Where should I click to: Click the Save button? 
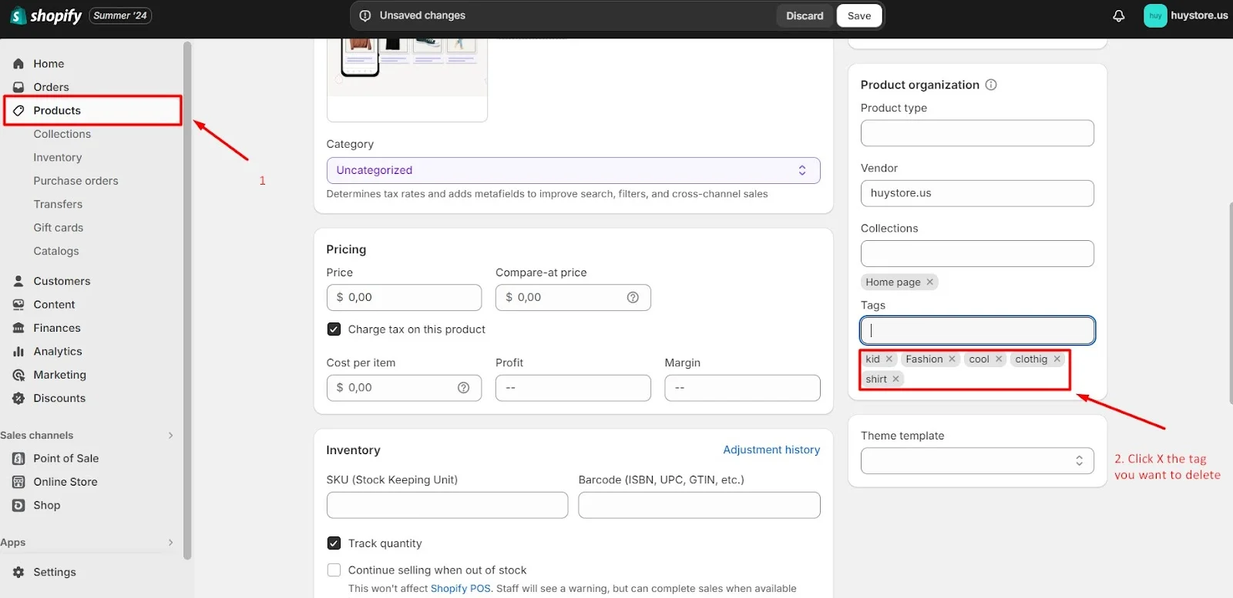858,15
